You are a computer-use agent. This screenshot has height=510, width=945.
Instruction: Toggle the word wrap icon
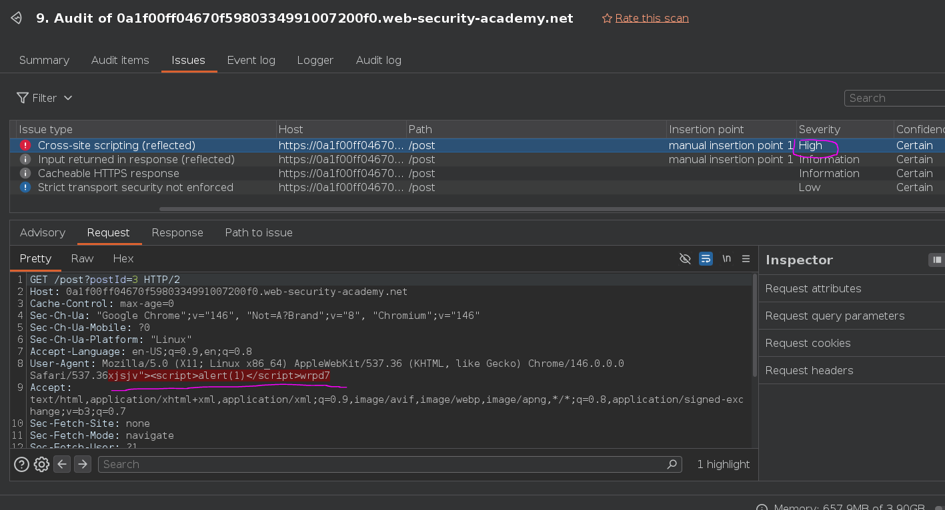coord(706,258)
